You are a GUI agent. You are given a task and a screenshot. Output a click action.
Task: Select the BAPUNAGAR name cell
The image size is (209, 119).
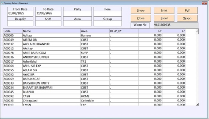(x=52, y=79)
